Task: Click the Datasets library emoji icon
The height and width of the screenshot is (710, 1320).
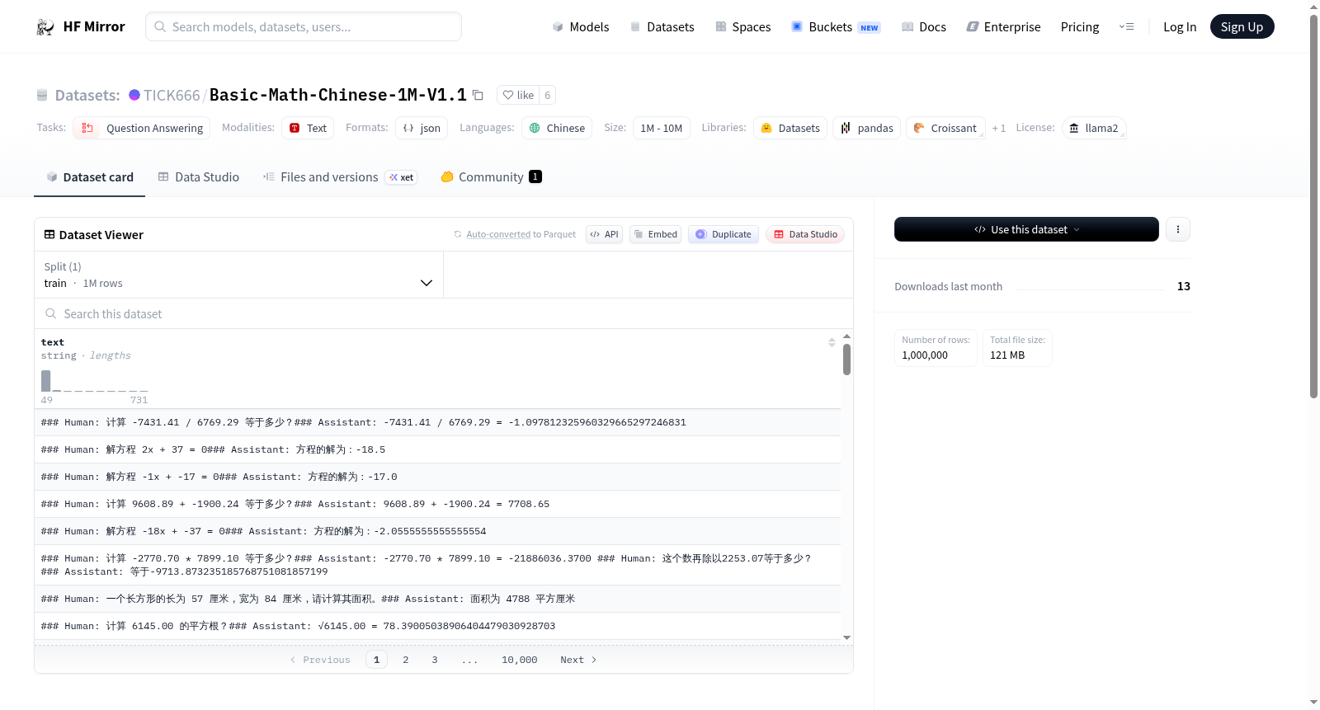Action: tap(766, 128)
